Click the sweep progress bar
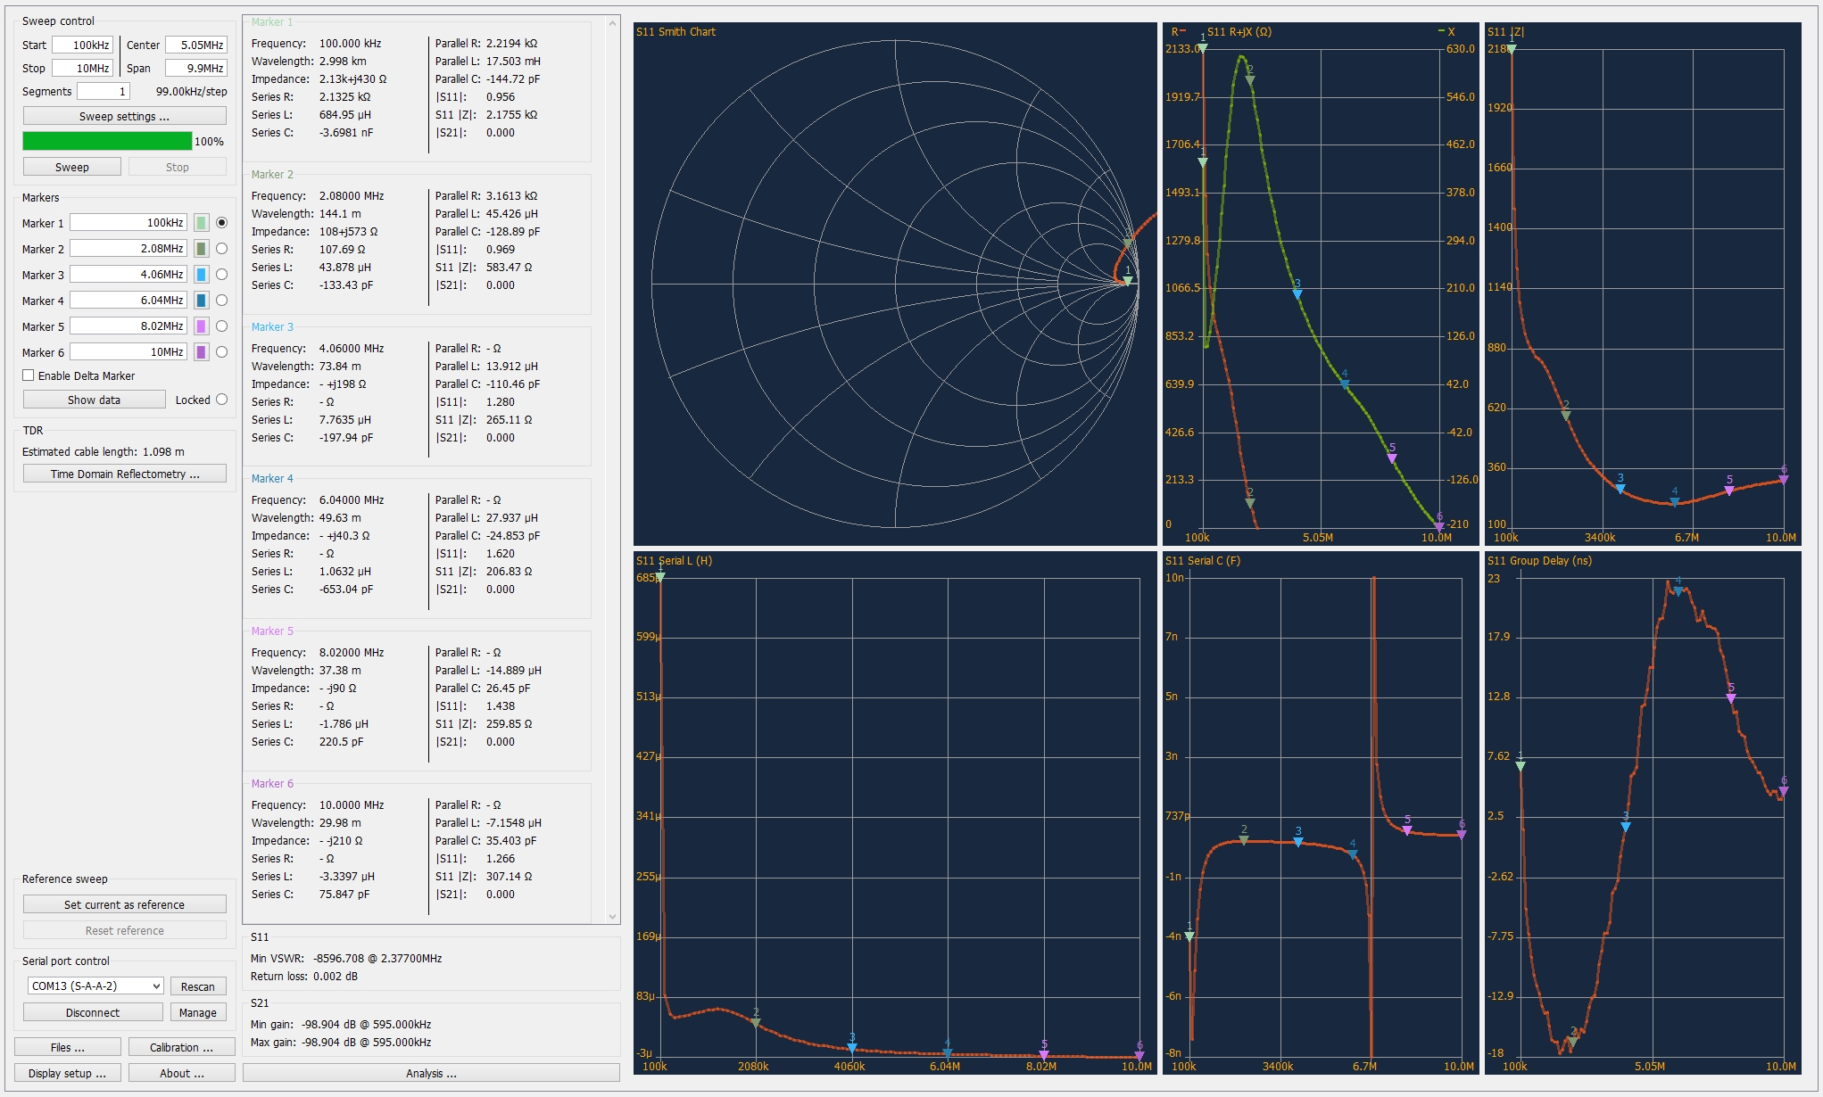Image resolution: width=1823 pixels, height=1097 pixels. point(107,141)
